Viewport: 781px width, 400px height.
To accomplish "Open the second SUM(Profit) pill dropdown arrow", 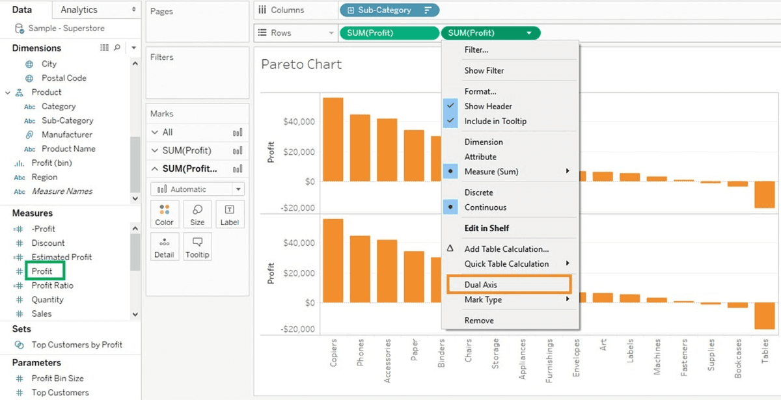I will click(529, 33).
